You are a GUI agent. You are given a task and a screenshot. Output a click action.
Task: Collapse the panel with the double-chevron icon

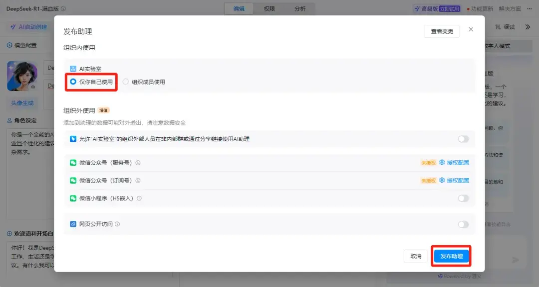click(528, 27)
